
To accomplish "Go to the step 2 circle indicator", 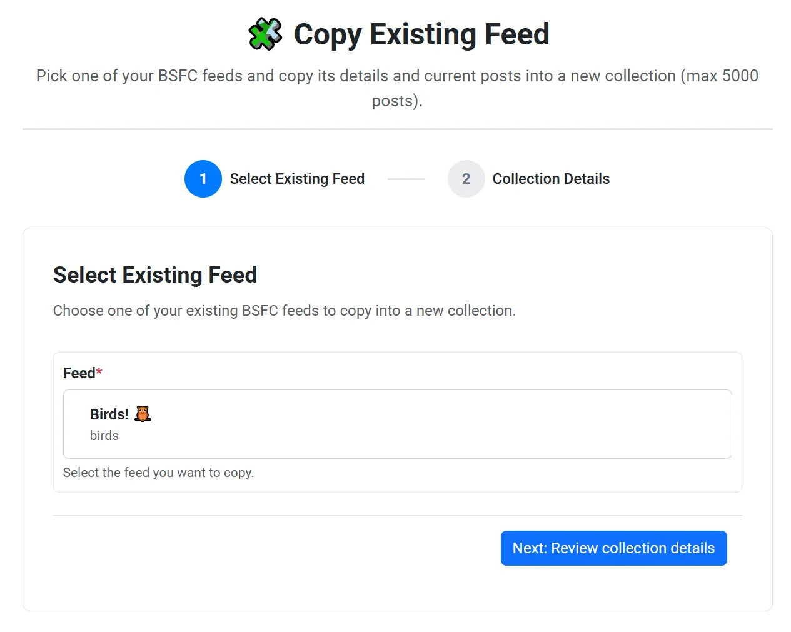I will coord(466,179).
